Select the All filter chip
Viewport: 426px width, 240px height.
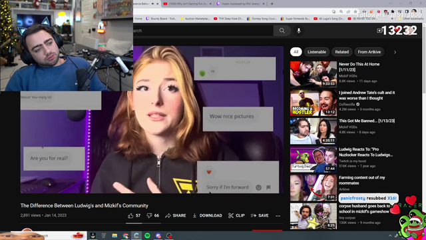tap(296, 52)
